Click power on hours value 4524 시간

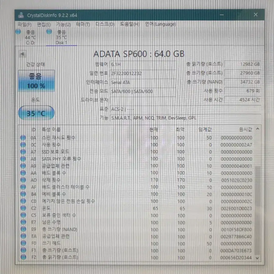243,100
